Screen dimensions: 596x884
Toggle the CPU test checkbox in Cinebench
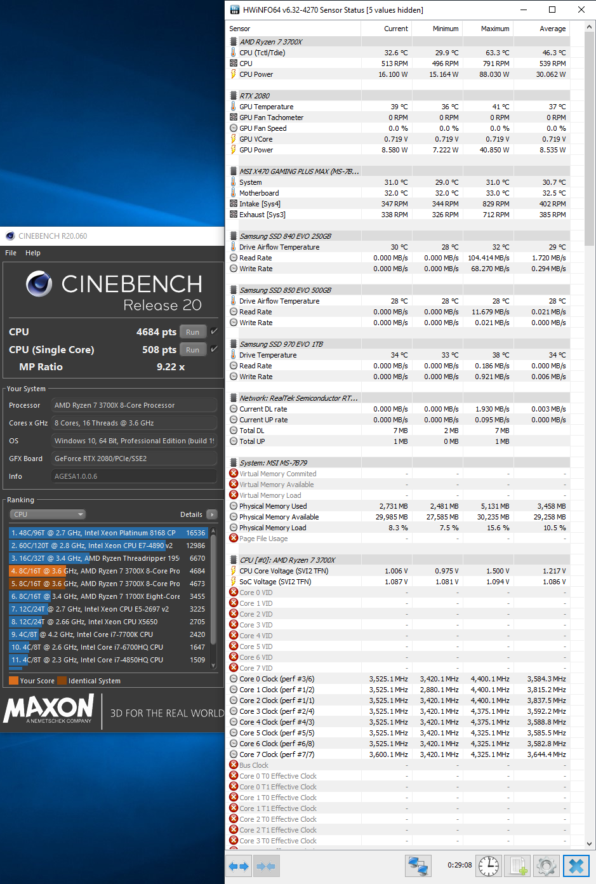[x=214, y=331]
